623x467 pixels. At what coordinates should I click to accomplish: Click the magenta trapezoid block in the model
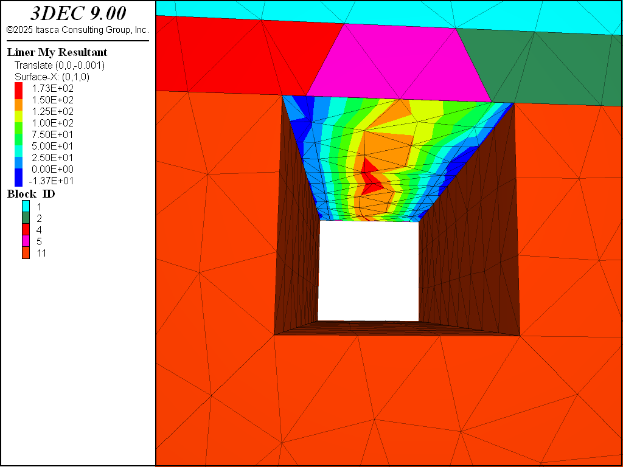pos(399,61)
